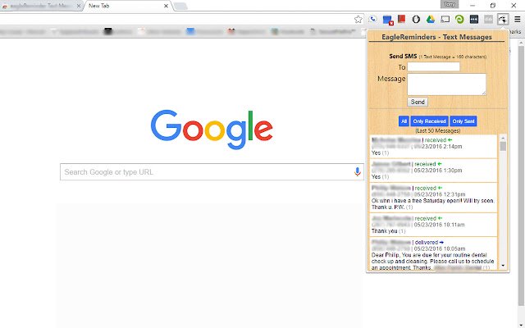Open the received 'Yes' message from 1:30pm

[x=433, y=171]
